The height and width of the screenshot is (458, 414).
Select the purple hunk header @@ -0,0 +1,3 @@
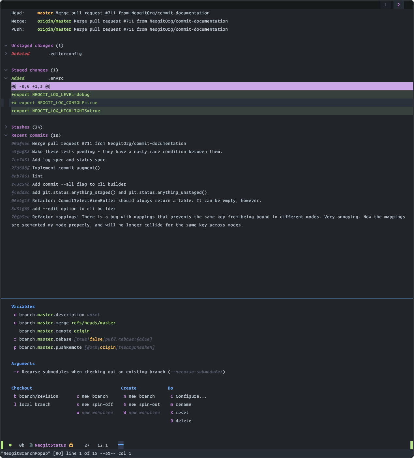point(31,86)
